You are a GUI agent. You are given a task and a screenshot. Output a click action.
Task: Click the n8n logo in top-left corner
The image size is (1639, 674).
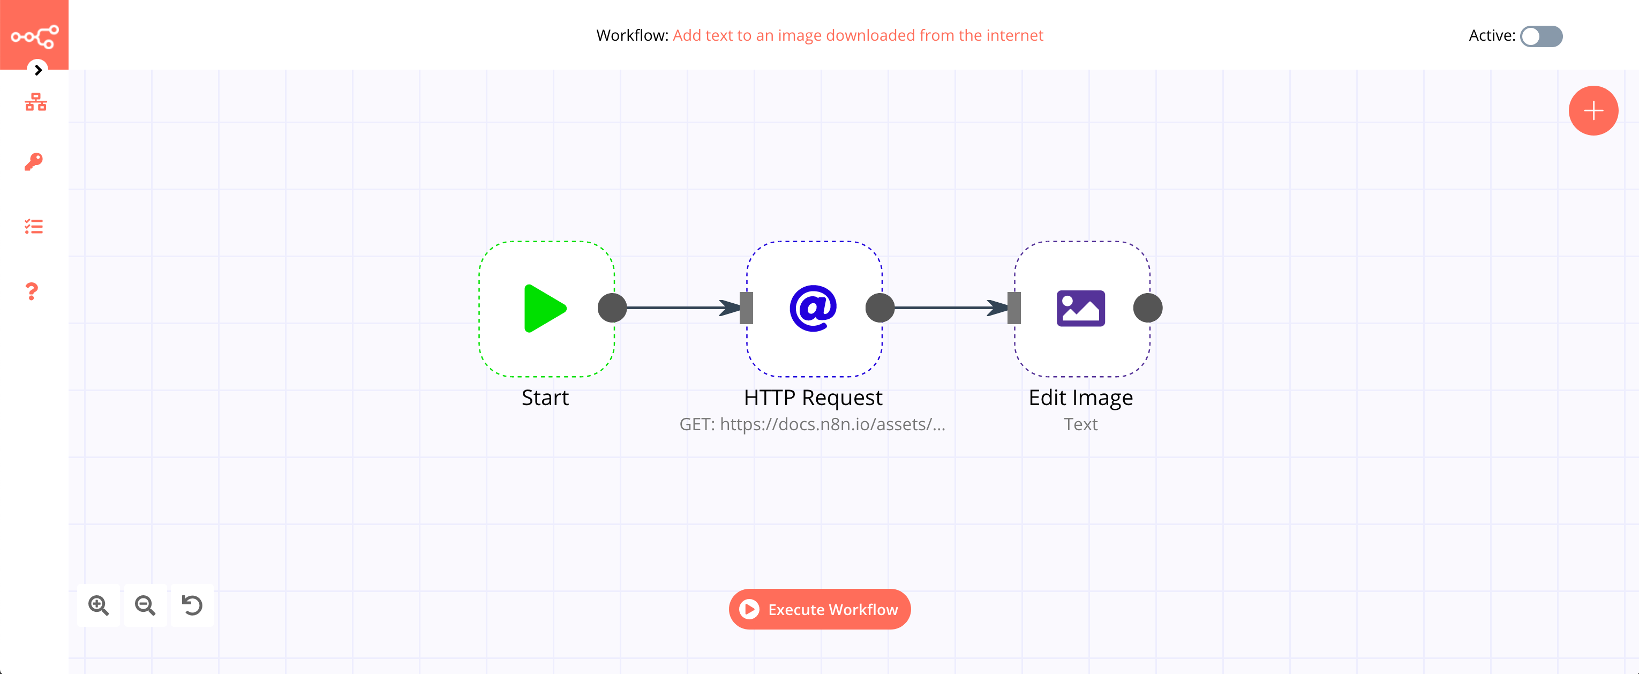[34, 34]
